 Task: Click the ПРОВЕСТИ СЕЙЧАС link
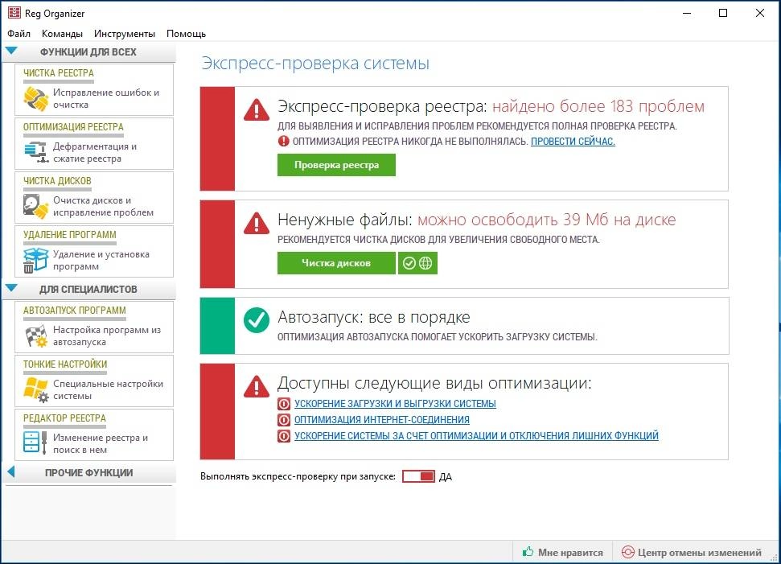pyautogui.click(x=573, y=142)
